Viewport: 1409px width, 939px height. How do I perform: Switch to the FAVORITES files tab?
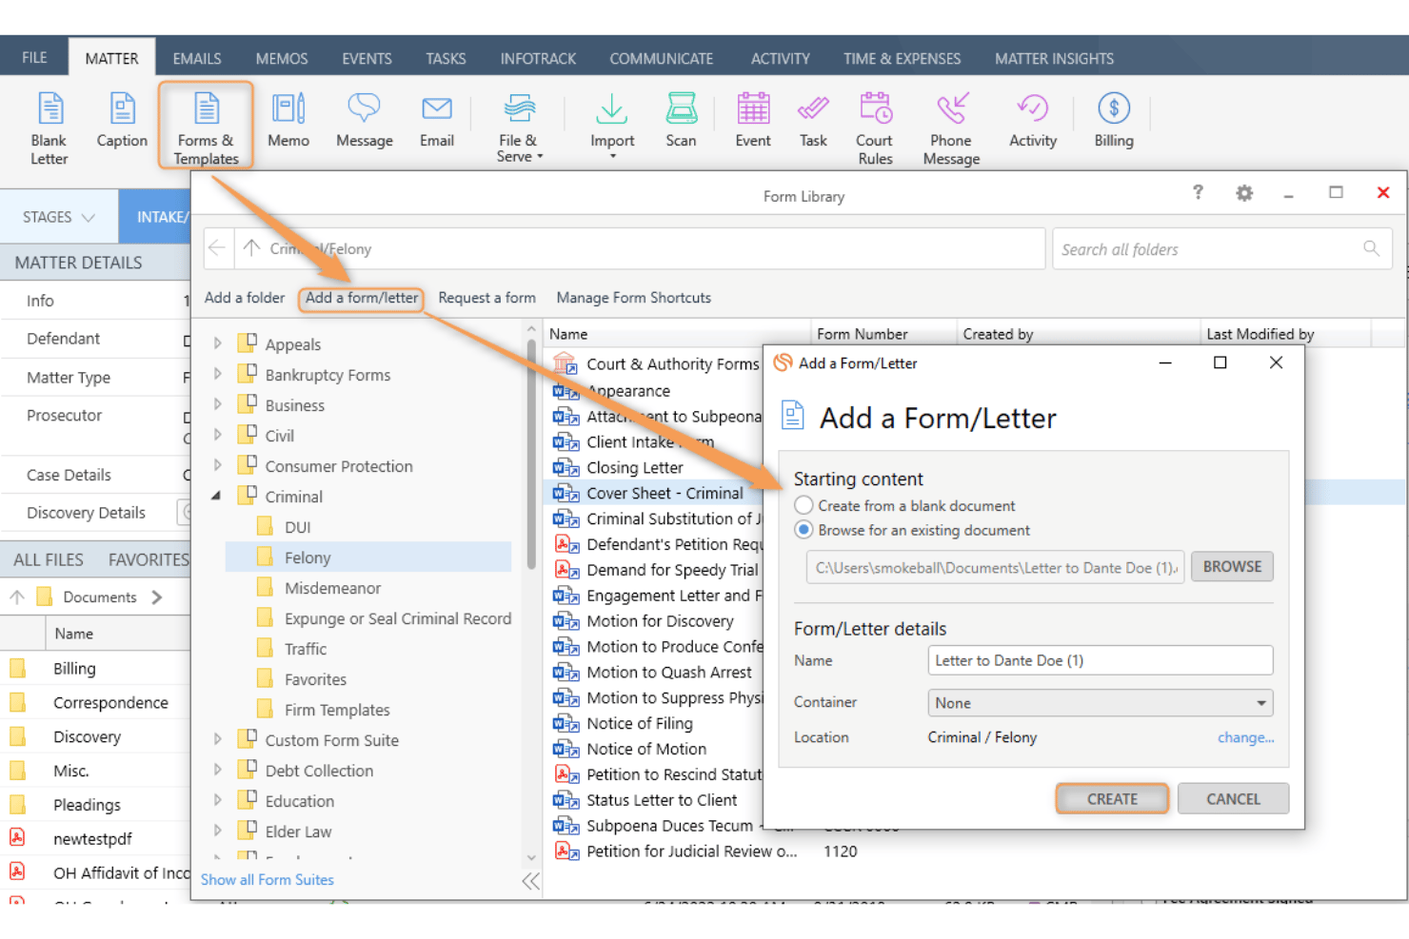(x=149, y=559)
